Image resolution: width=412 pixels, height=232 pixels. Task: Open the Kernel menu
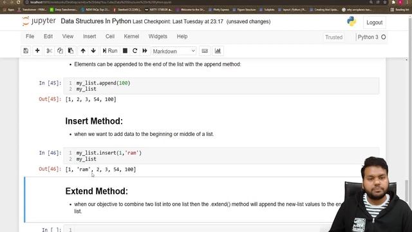click(x=131, y=37)
